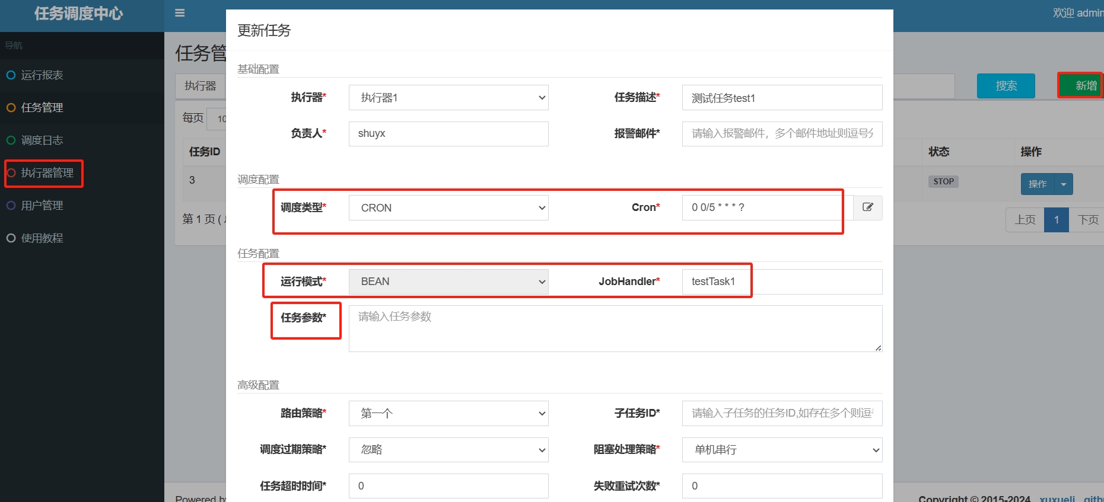The image size is (1104, 502).
Task: Click page 1 pagination button
Action: [x=1056, y=220]
